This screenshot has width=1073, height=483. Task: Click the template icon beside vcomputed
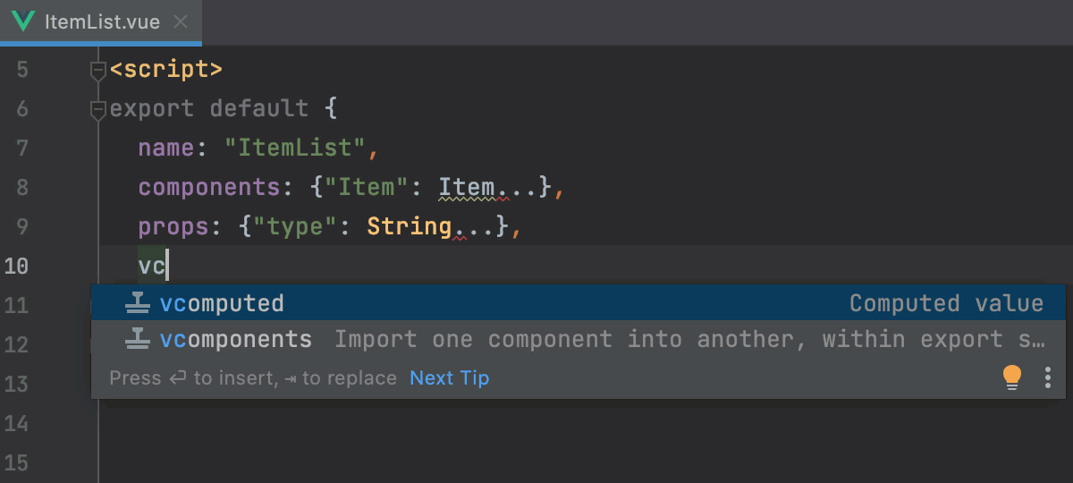[137, 303]
